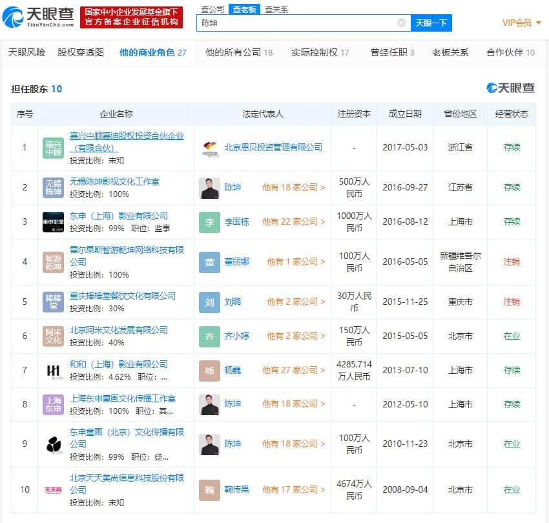
Task: Click the 天眼一下 search button
Action: [431, 22]
